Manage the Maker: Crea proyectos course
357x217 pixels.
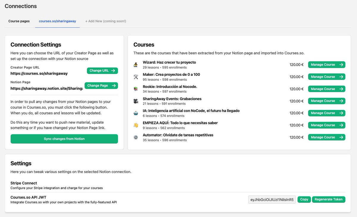click(327, 77)
